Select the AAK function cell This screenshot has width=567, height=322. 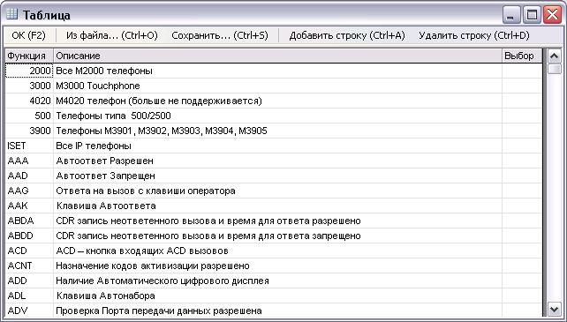(29, 206)
